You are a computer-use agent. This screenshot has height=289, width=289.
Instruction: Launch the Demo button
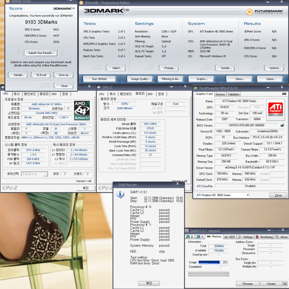pos(240,79)
